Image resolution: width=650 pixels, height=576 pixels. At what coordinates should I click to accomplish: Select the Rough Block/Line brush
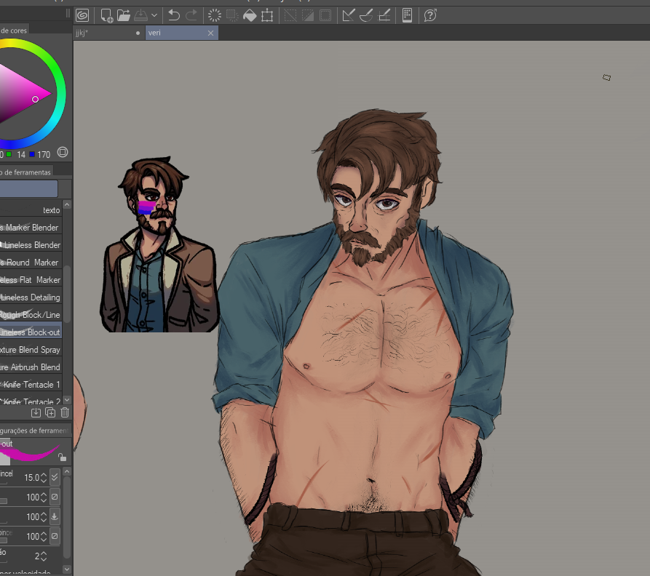[31, 315]
